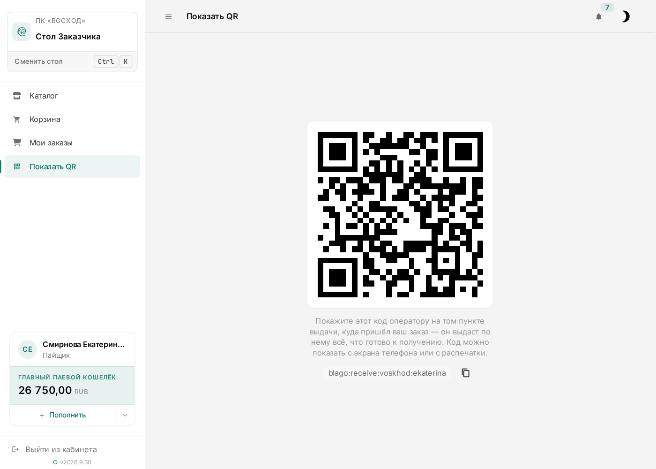Go to Корзина
This screenshot has height=469, width=656.
[x=72, y=119]
